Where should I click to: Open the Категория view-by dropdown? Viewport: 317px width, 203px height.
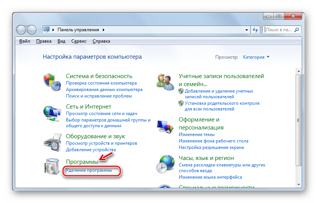tap(256, 57)
